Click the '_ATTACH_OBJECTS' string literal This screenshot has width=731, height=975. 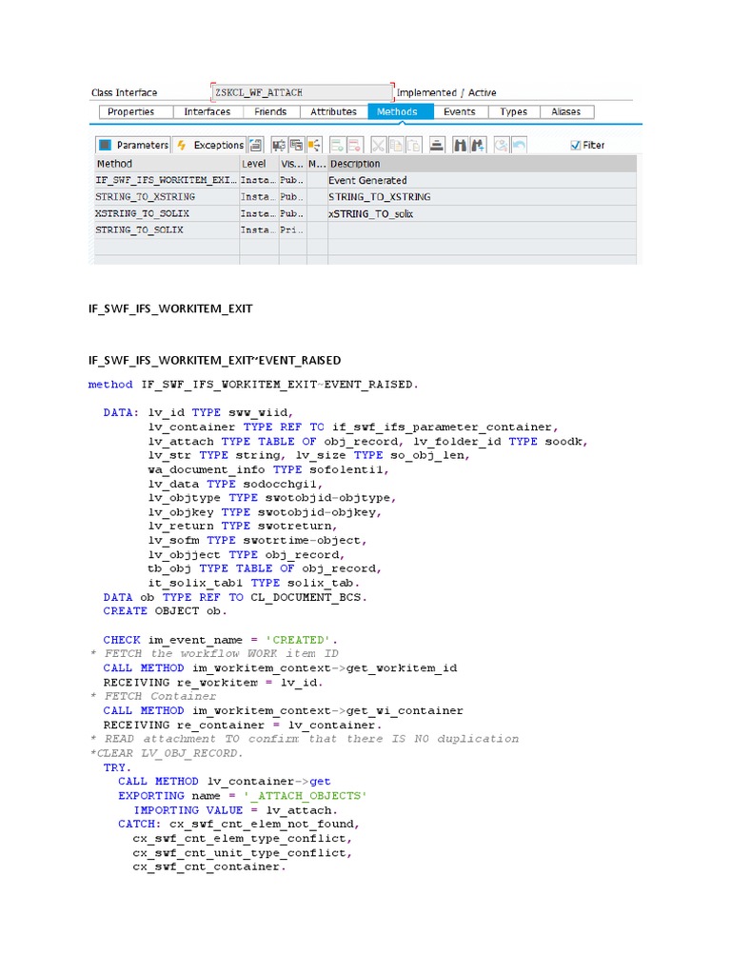[306, 796]
